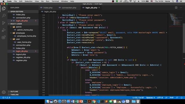
Task: Open employee_home.php in the explorer
Action: pyautogui.click(x=27, y=36)
